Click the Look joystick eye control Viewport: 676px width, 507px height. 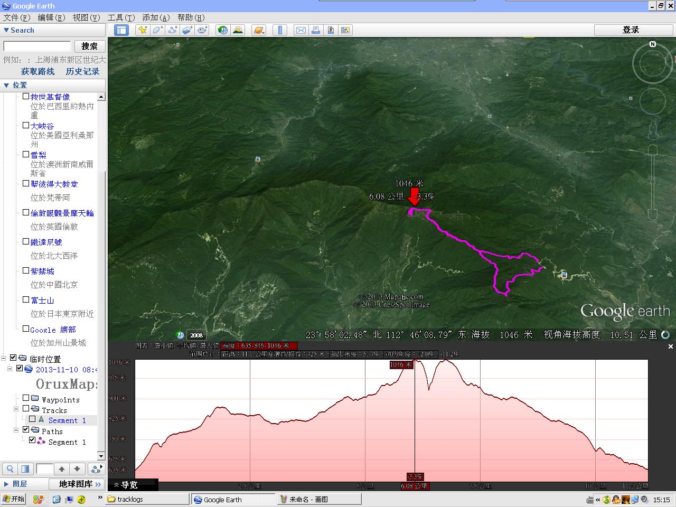[653, 63]
